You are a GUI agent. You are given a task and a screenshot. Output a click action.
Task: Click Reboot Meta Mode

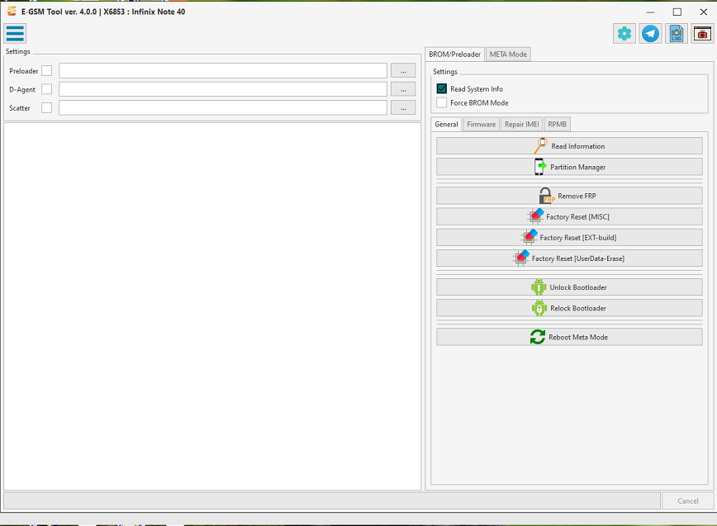(x=569, y=337)
